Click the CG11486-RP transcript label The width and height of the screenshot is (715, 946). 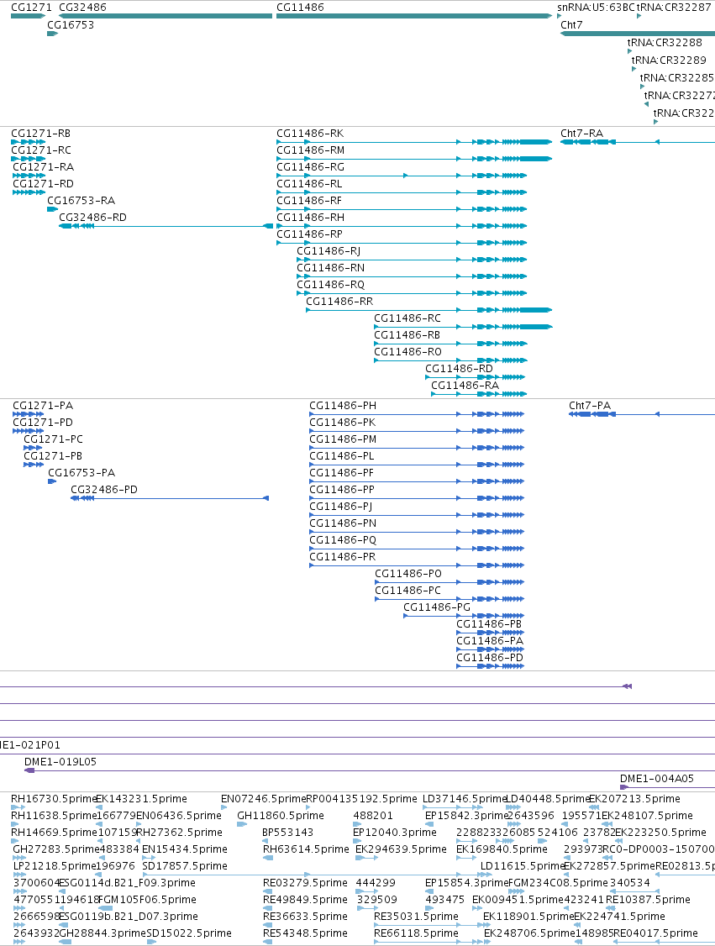click(x=309, y=234)
